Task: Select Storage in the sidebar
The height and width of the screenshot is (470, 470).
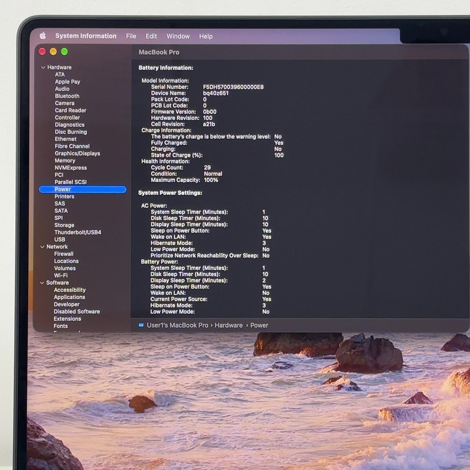Action: [x=64, y=225]
